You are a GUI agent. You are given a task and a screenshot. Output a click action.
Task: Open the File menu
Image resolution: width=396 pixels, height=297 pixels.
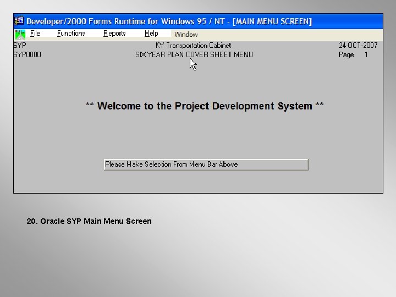pos(35,34)
